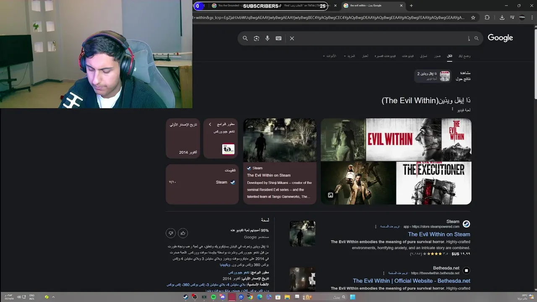
Task: Click the browser address bar URL
Action: coord(329,18)
